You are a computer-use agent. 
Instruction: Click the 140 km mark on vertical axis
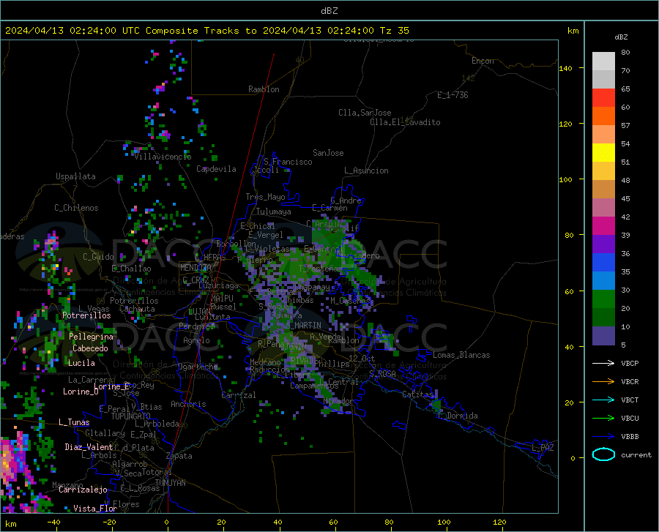coord(566,68)
